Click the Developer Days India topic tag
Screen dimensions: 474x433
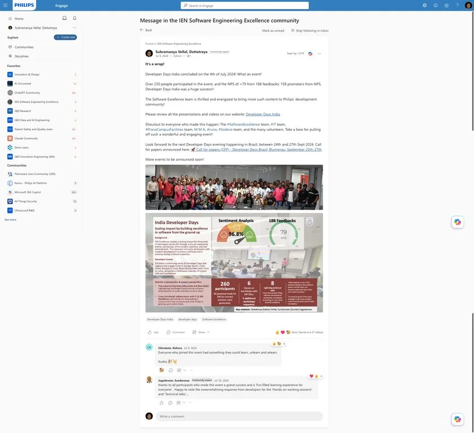click(160, 319)
